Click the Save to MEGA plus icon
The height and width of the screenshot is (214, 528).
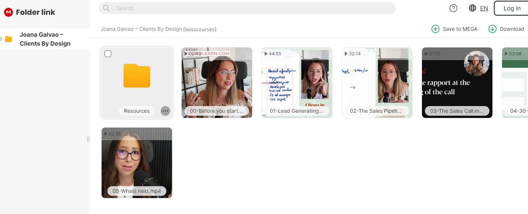click(x=435, y=29)
